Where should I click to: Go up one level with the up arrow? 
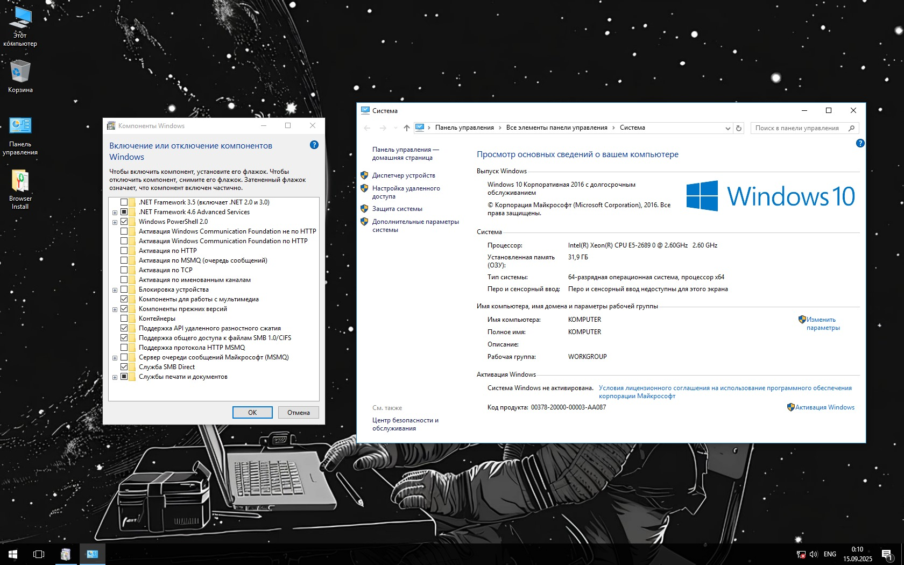(x=406, y=128)
